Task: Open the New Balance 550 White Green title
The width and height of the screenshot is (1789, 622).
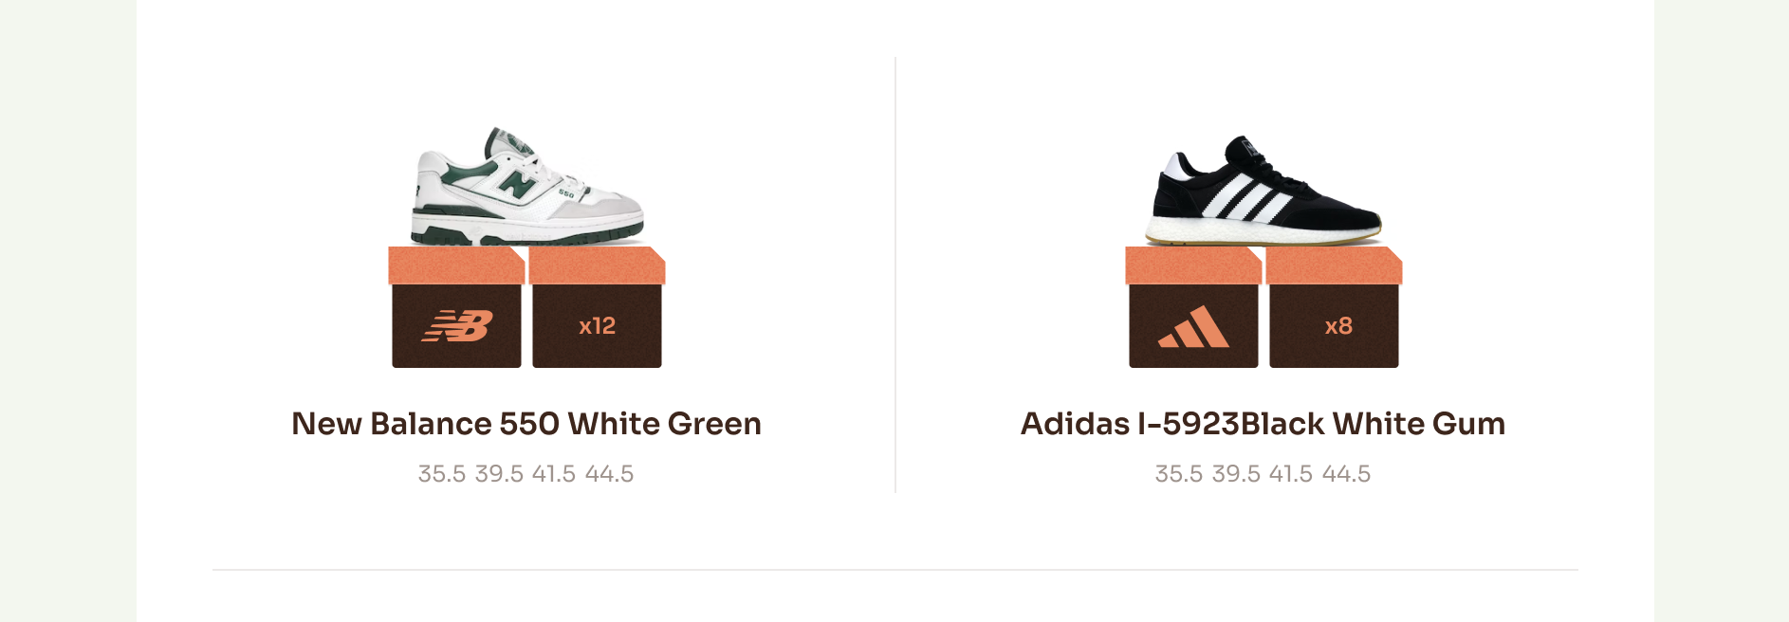Action: click(526, 424)
